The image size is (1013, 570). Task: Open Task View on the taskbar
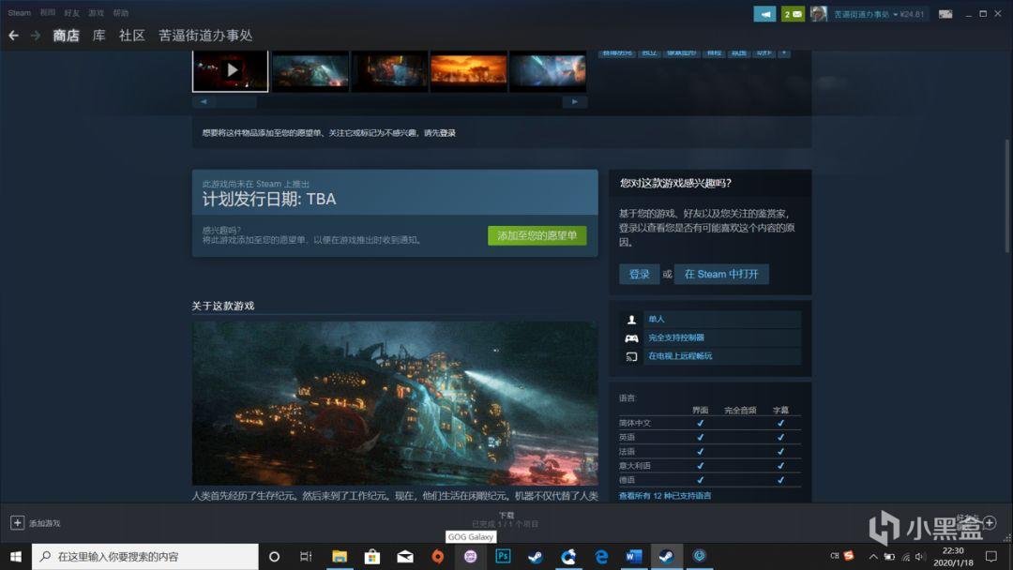[x=306, y=557]
